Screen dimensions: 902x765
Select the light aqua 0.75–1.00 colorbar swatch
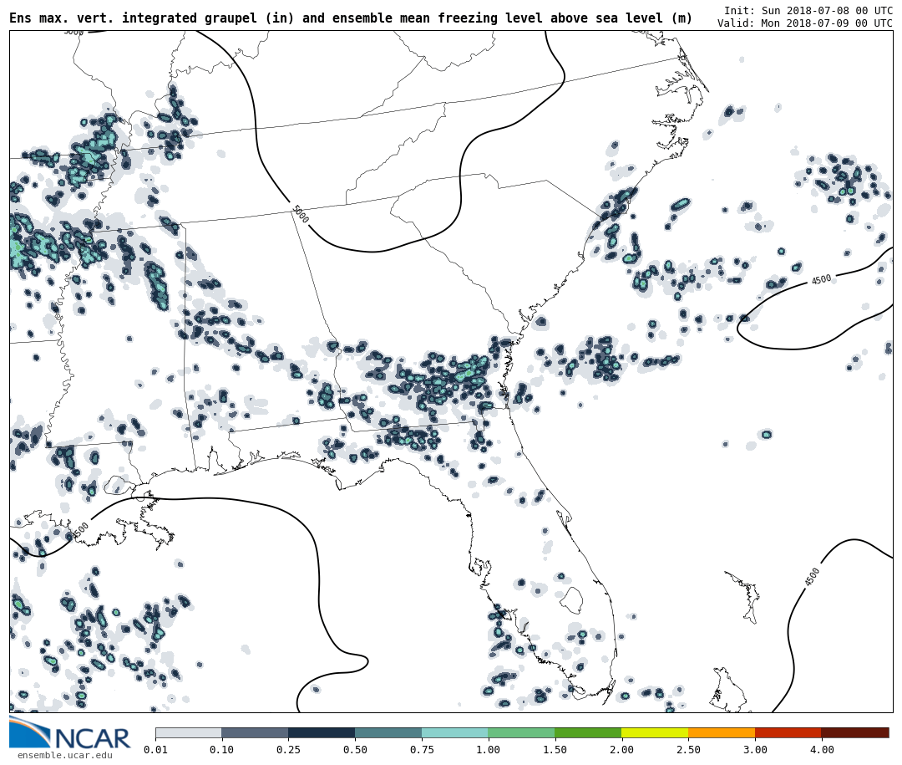pyautogui.click(x=454, y=732)
